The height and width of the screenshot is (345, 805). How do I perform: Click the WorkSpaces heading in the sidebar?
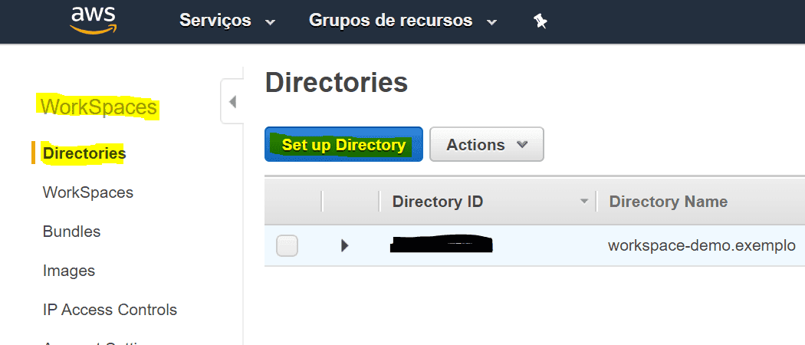(x=99, y=107)
